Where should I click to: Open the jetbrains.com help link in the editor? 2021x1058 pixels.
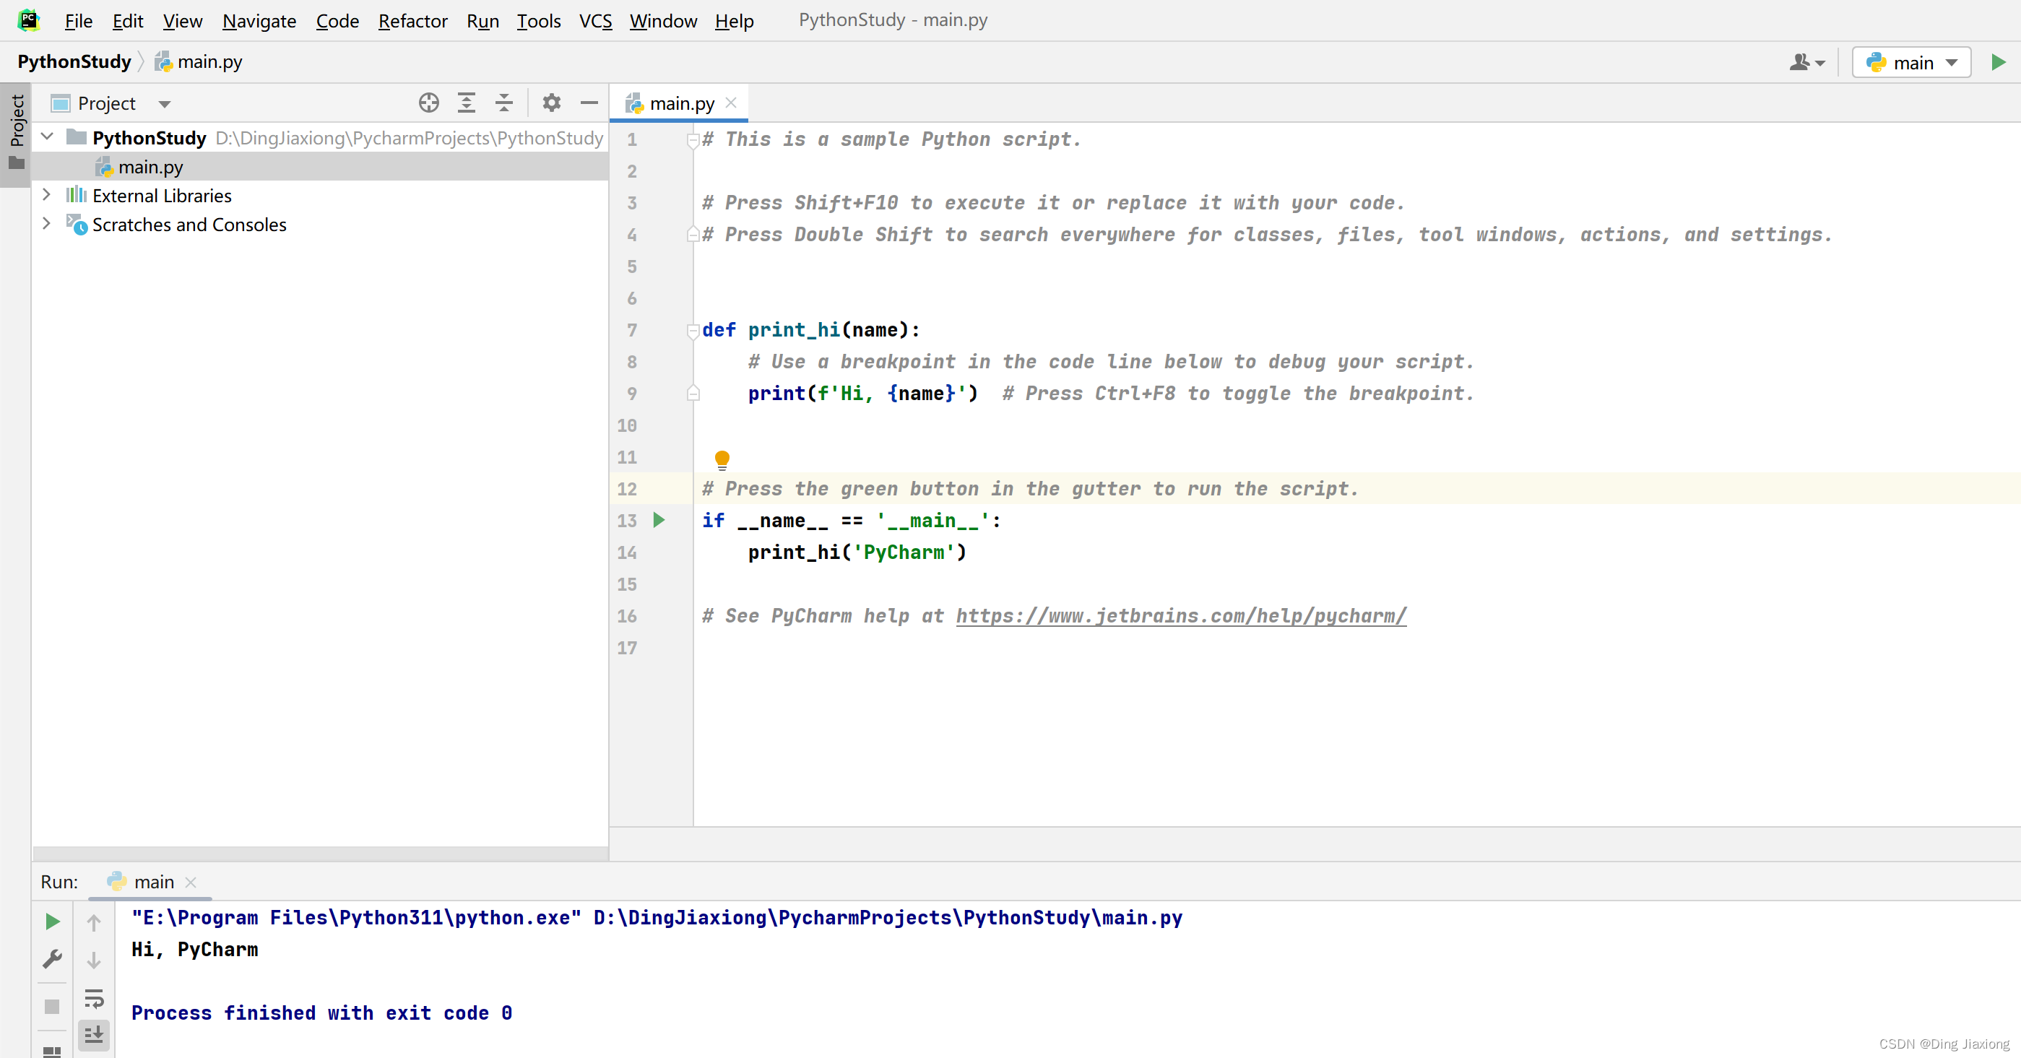click(x=1180, y=616)
